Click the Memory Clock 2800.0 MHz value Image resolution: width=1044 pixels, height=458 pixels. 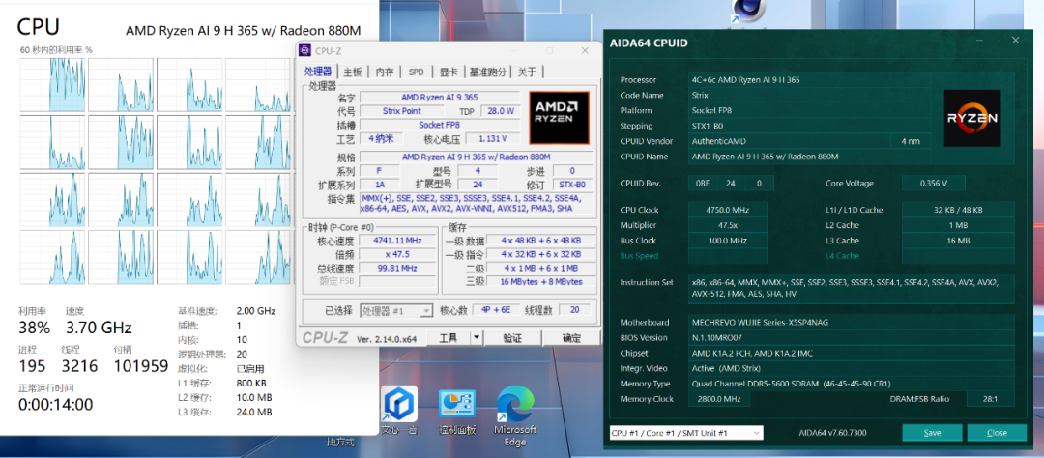718,399
